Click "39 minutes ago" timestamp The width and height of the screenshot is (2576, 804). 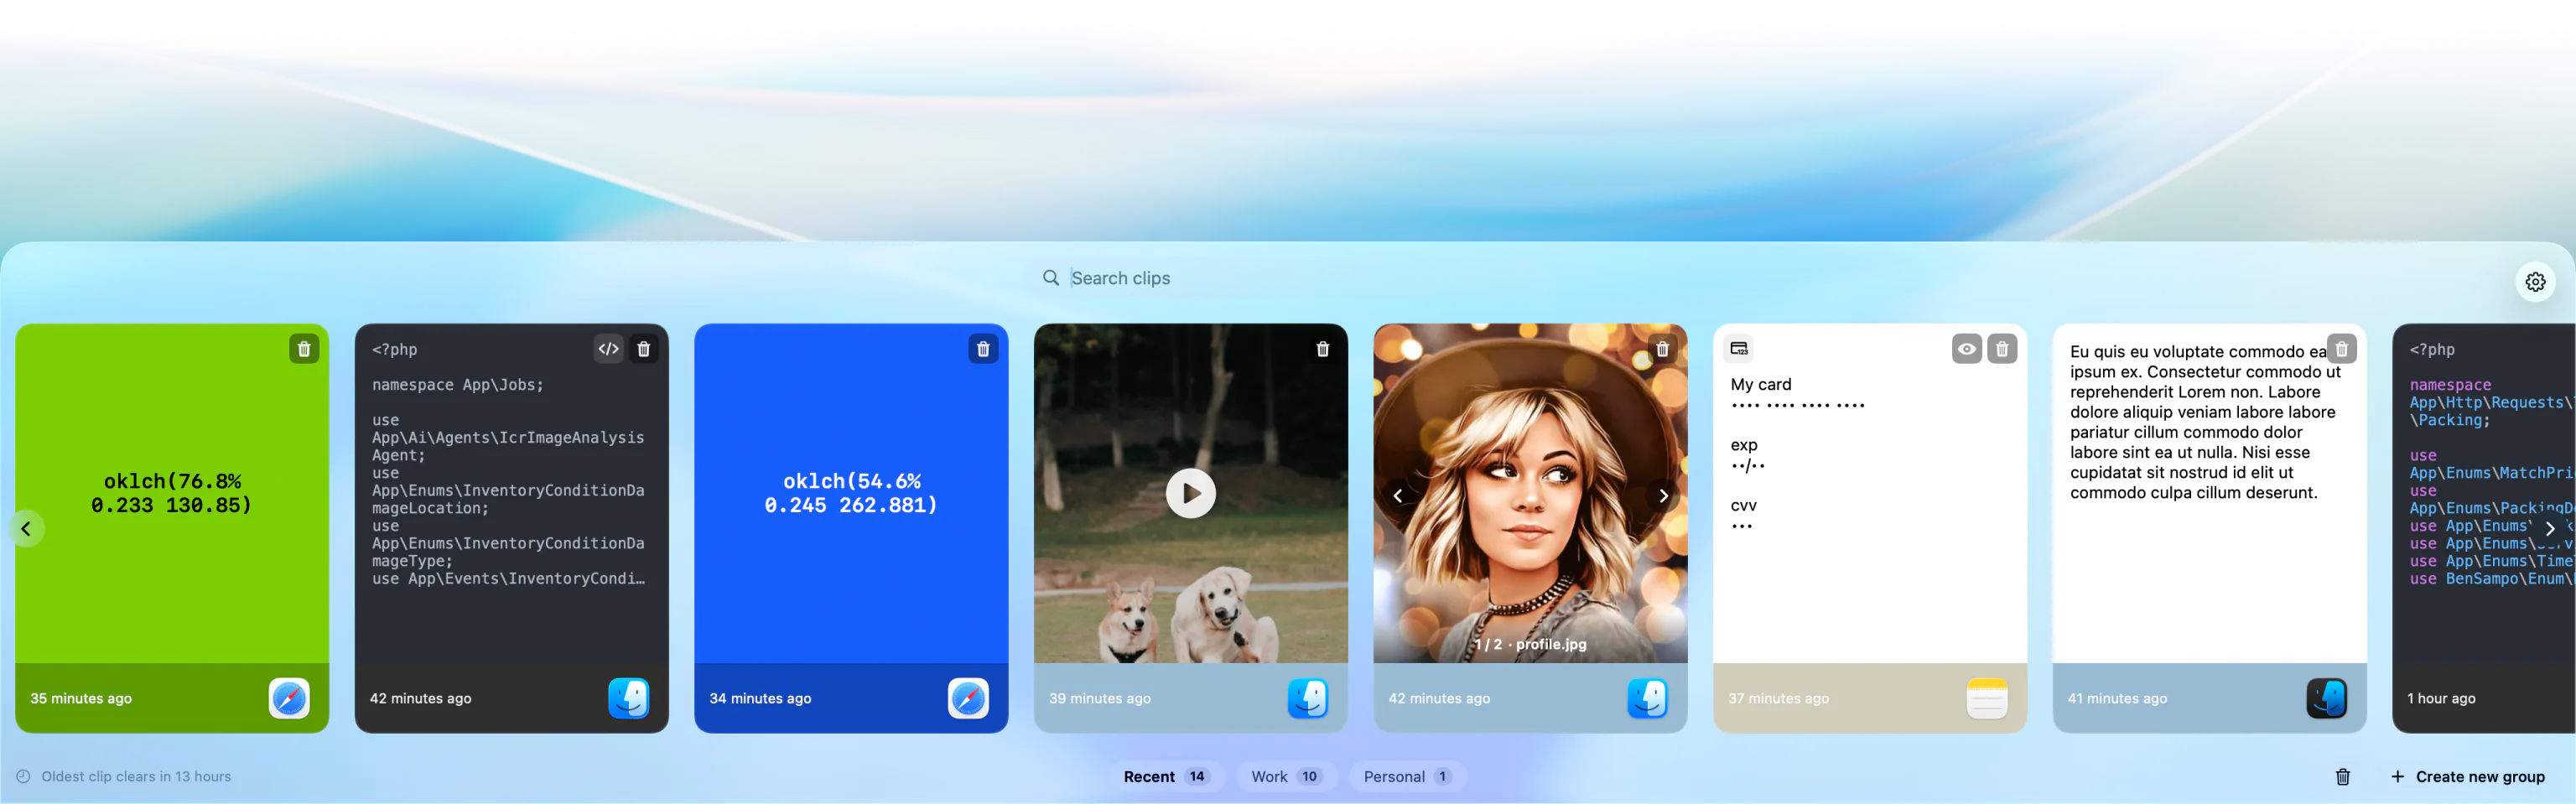[1100, 699]
